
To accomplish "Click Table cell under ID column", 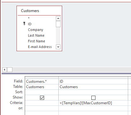I will 93,87.
